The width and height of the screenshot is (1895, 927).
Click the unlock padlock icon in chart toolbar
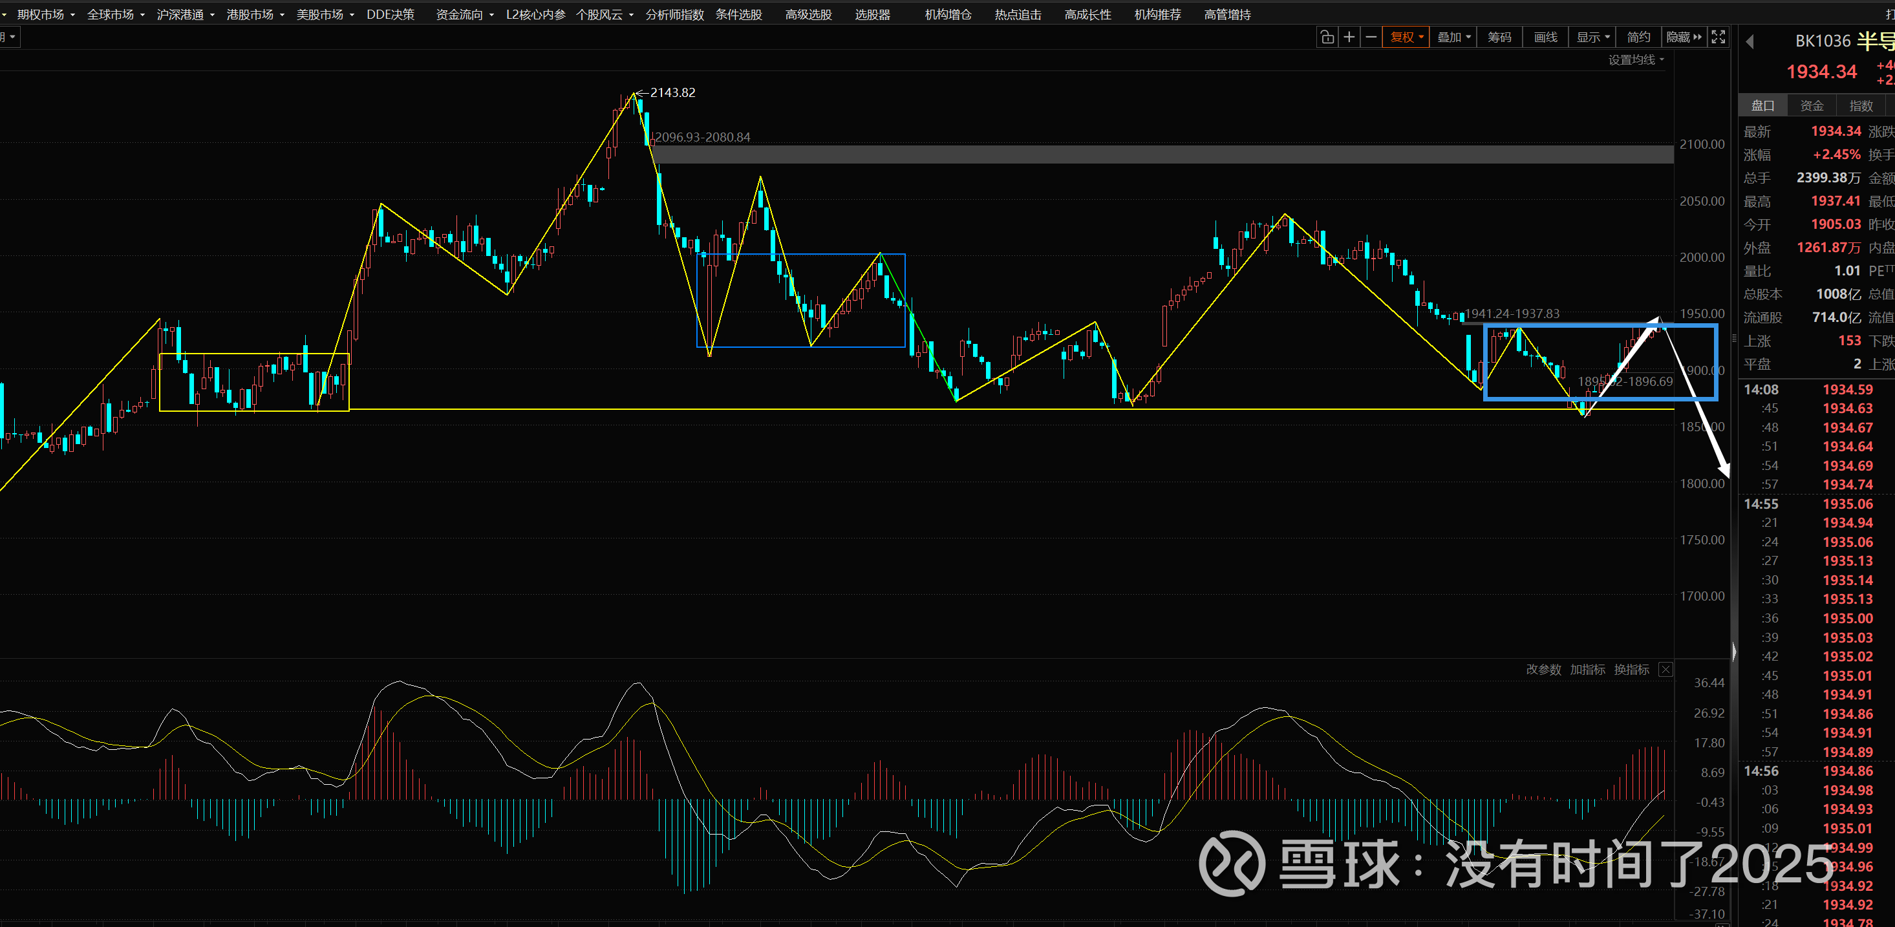click(x=1327, y=37)
